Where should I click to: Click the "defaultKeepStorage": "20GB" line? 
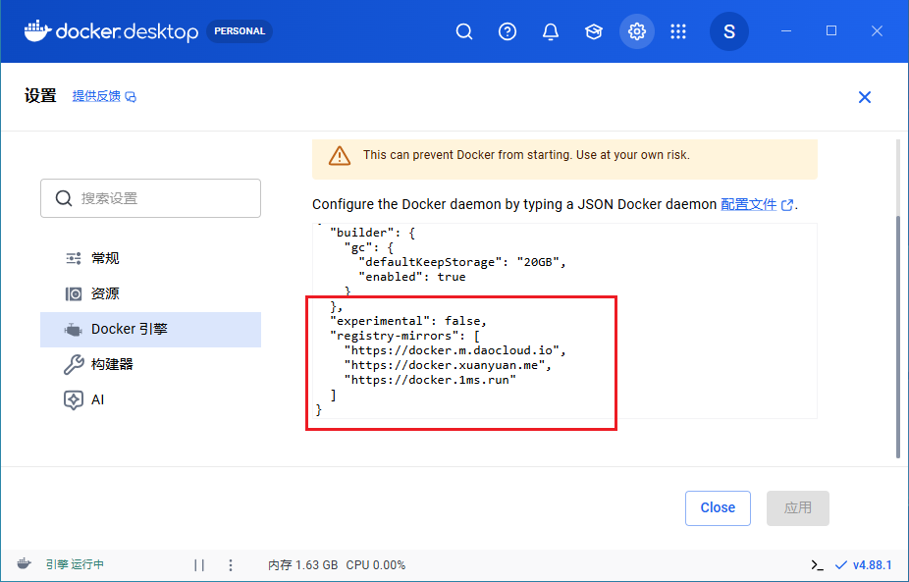click(462, 261)
